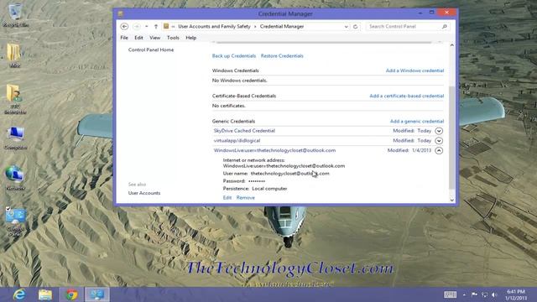This screenshot has width=537, height=302.
Task: Click the masked Password value
Action: point(257,181)
